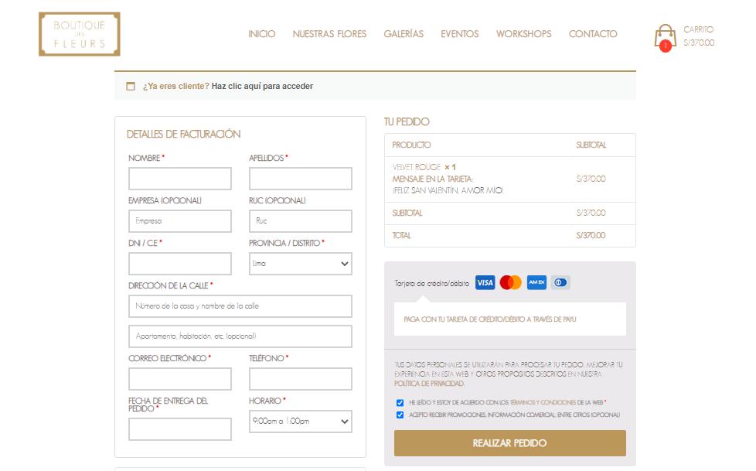Open Galerías menu item
Screen dimensions: 756x471
[404, 34]
